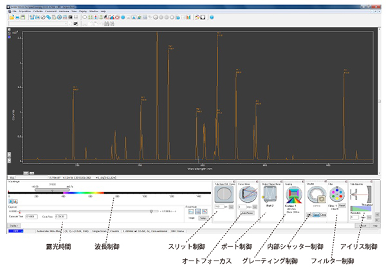
Task: Click the black-and-white circle toolbar icon
Action: coord(203,17)
